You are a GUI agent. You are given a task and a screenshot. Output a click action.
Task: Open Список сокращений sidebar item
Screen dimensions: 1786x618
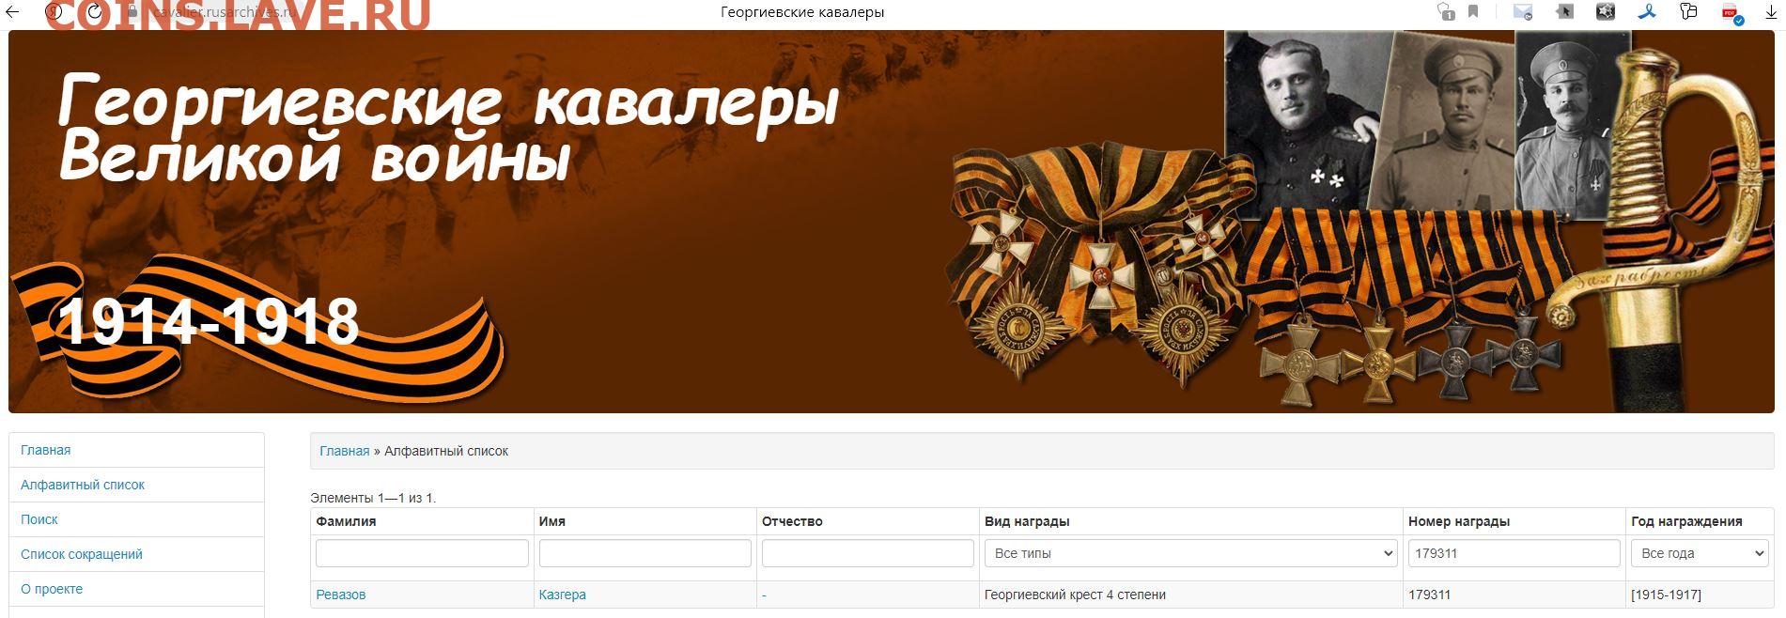point(82,554)
